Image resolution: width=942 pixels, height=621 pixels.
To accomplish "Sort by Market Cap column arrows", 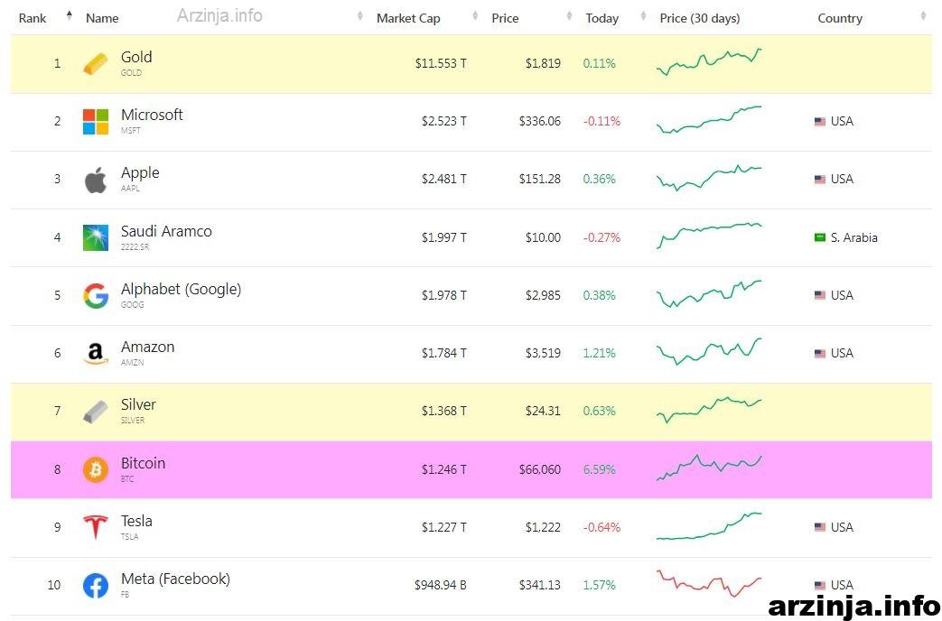I will click(475, 15).
